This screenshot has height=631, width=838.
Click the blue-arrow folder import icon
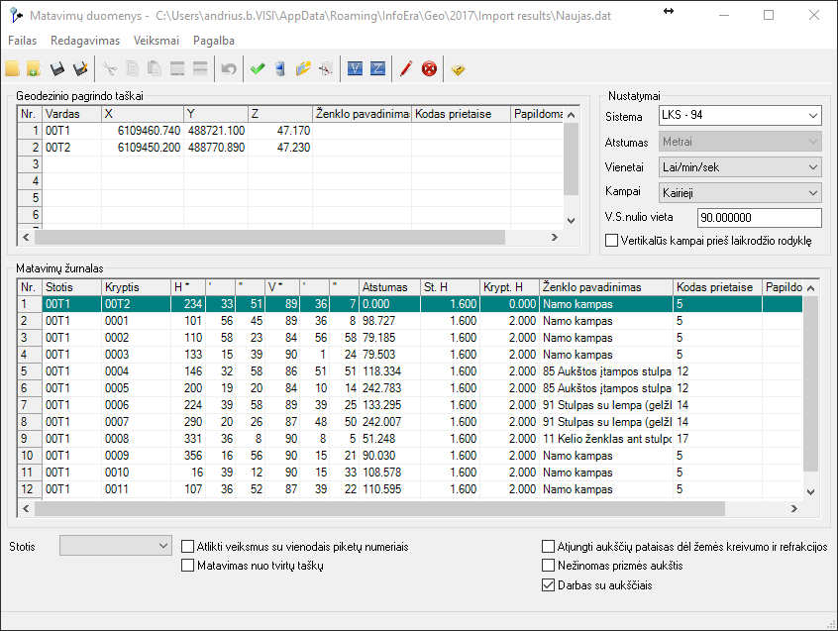click(303, 69)
